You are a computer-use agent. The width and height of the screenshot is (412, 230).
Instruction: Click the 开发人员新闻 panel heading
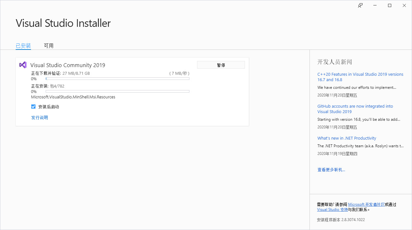point(334,62)
